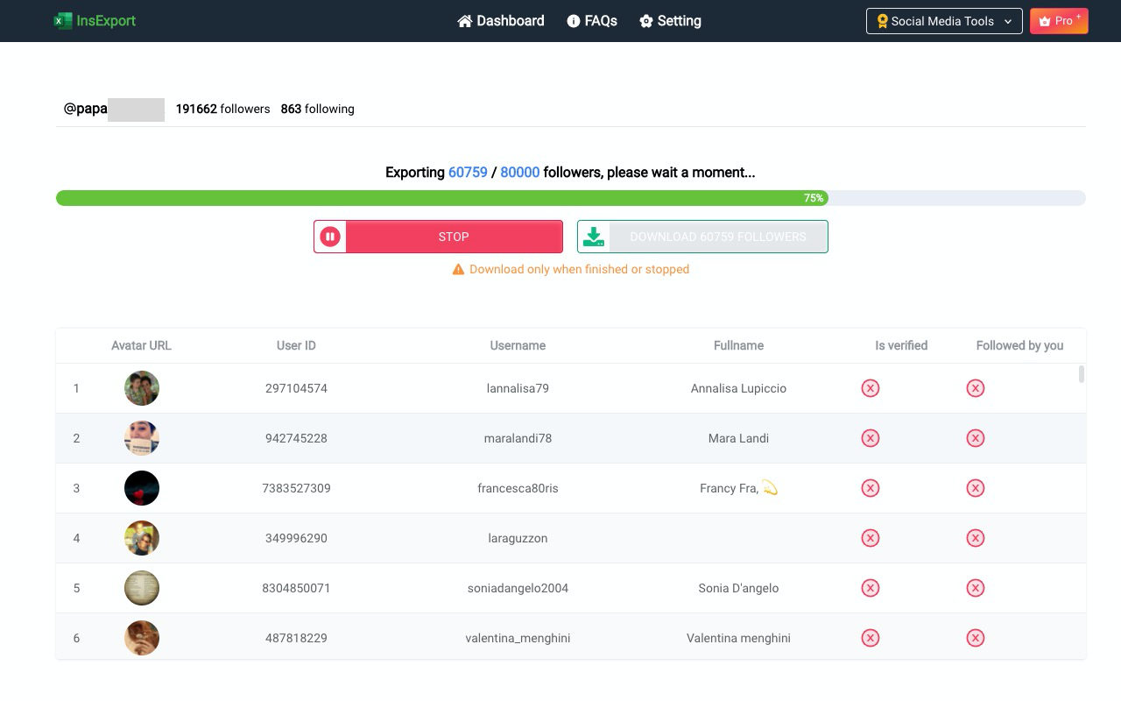Viewport: 1121px width, 701px height.
Task: Click Is verified icon for francesca80ris
Action: [x=871, y=488]
